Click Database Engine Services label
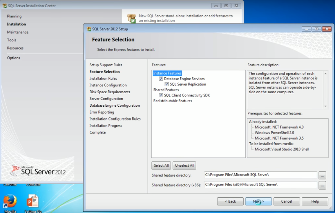This screenshot has width=335, height=213. pos(184,79)
